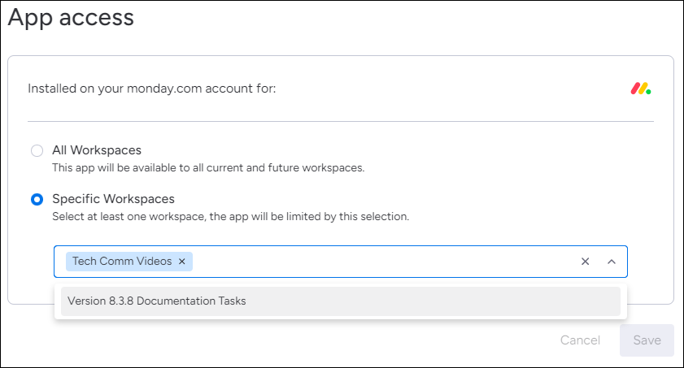Click the All Workspaces label text

point(97,150)
